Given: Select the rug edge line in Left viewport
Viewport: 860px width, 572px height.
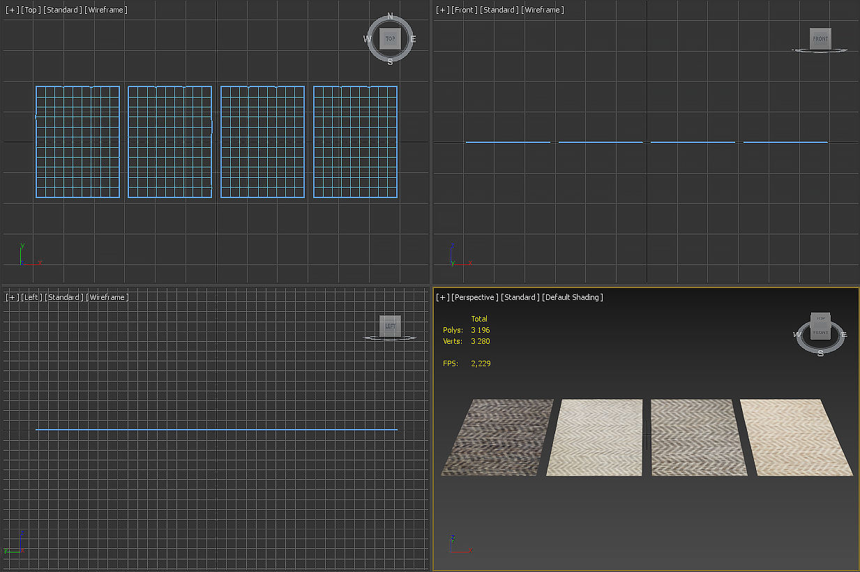Looking at the screenshot, I should (x=216, y=430).
